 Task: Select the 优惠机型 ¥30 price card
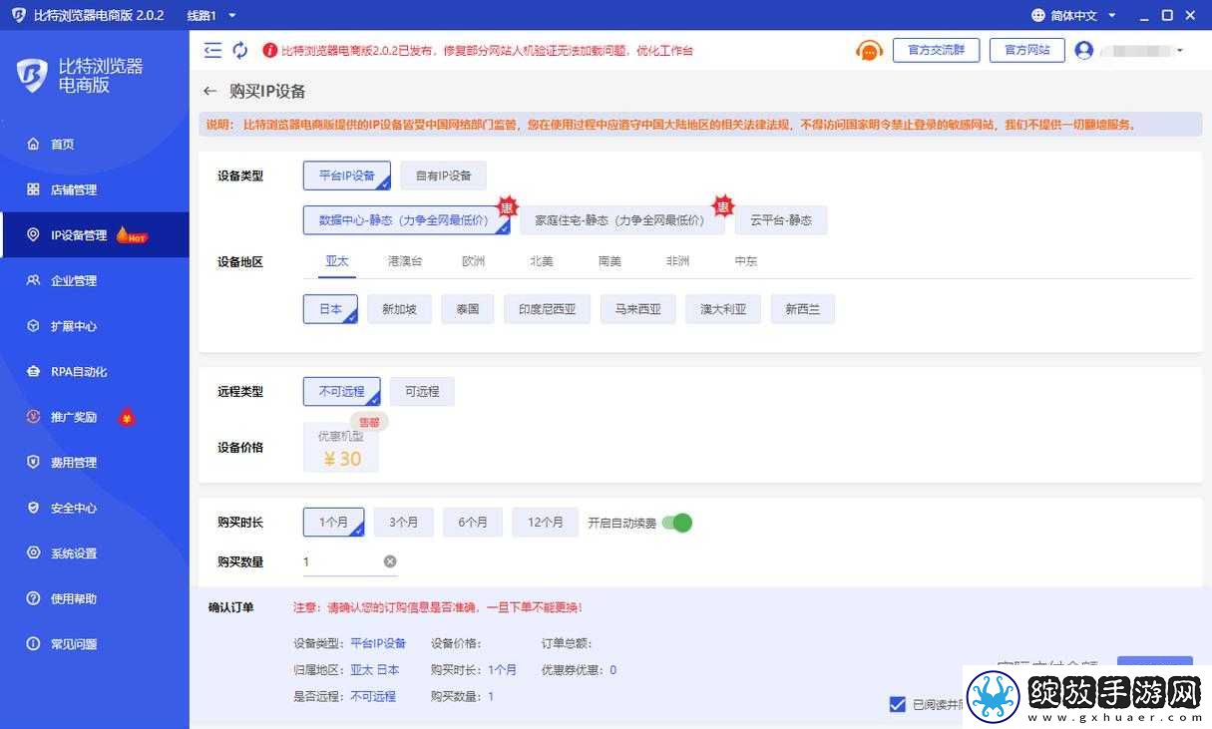point(341,447)
